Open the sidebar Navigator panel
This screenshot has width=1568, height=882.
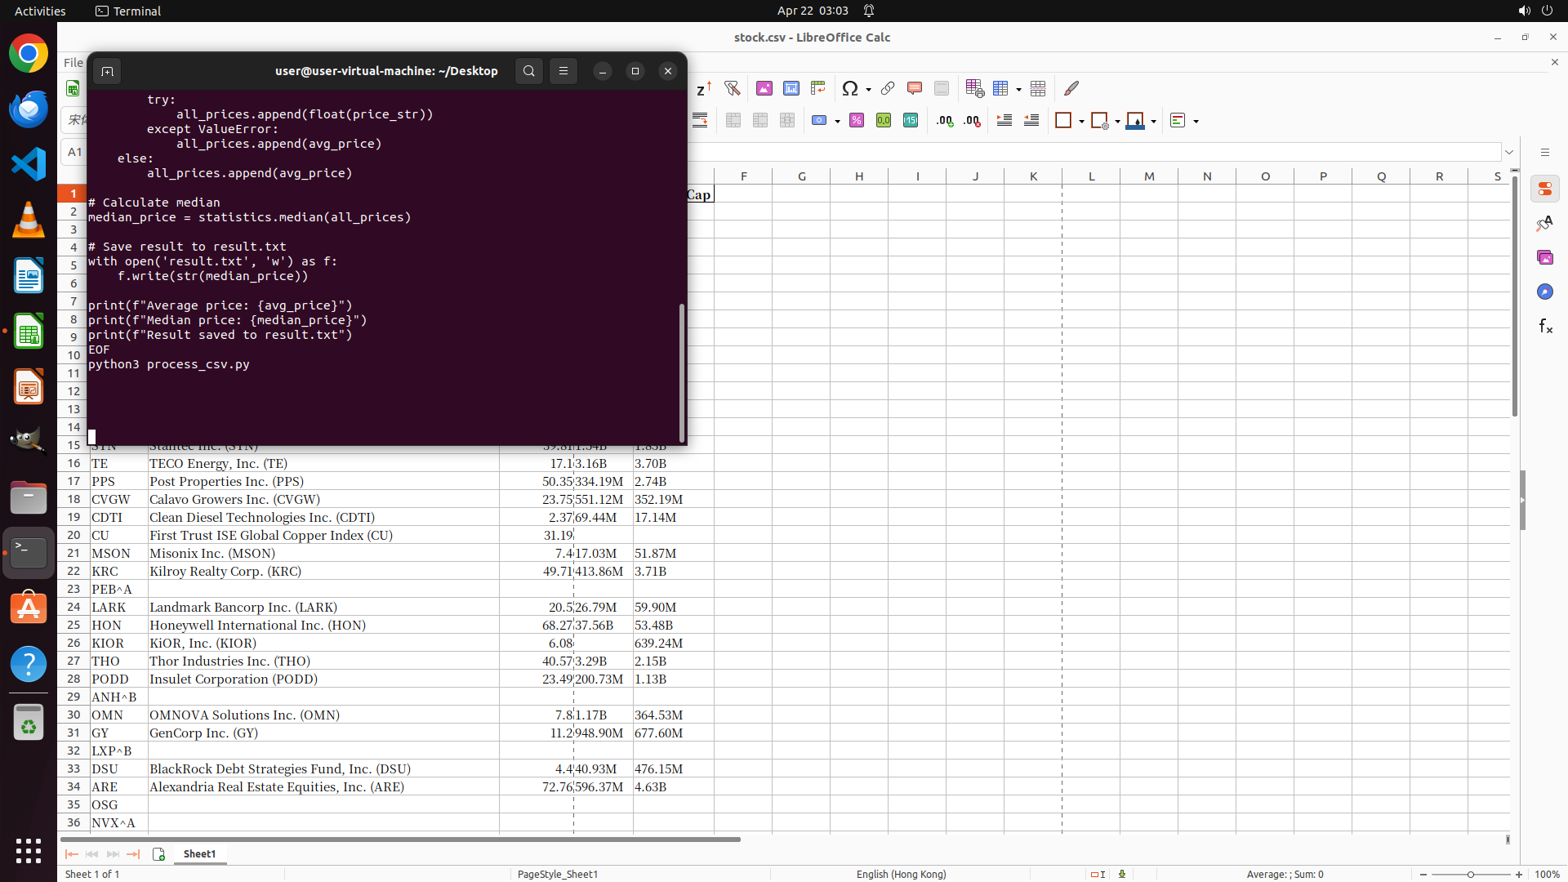pos(1544,292)
